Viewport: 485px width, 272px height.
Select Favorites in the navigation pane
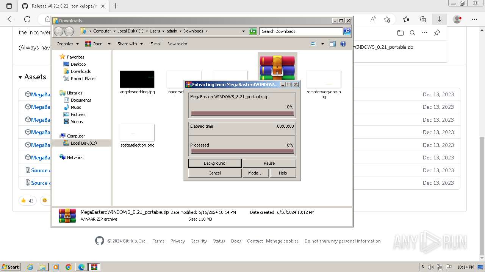(x=75, y=57)
